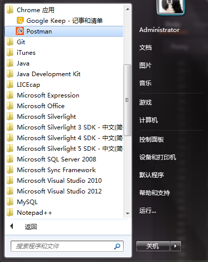Open the shutdown options arrow button
Screen dimensions: 208x262
pos(175,246)
